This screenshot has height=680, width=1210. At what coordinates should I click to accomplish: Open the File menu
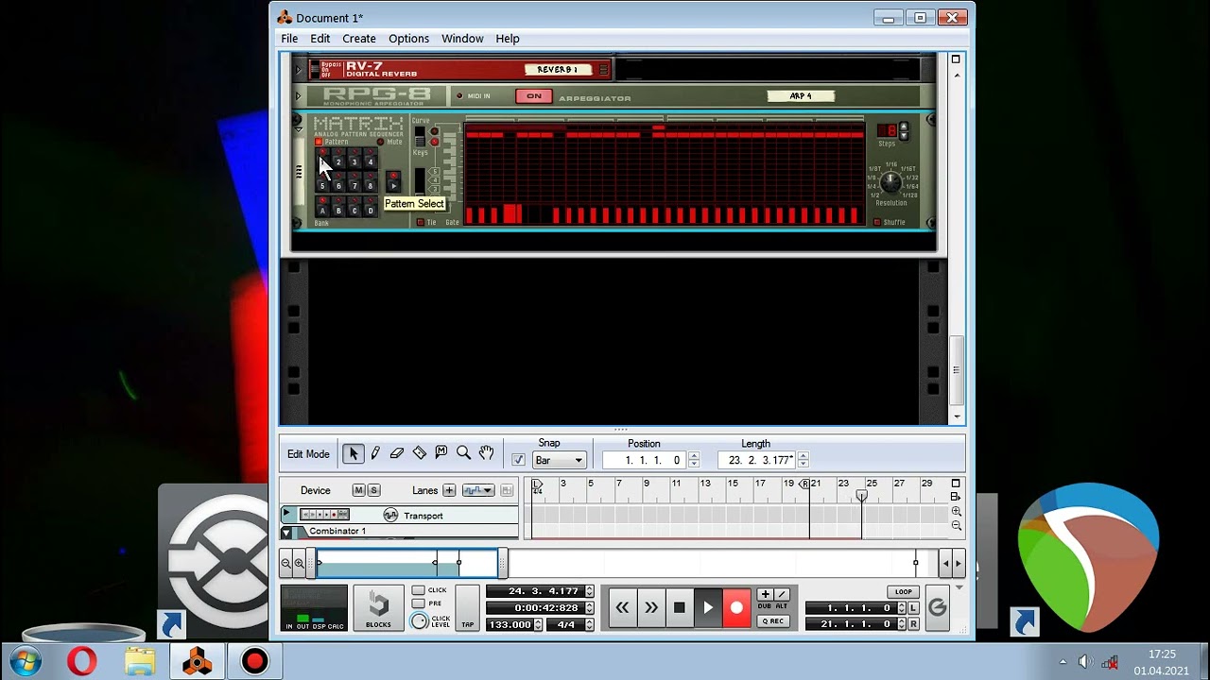coord(289,39)
